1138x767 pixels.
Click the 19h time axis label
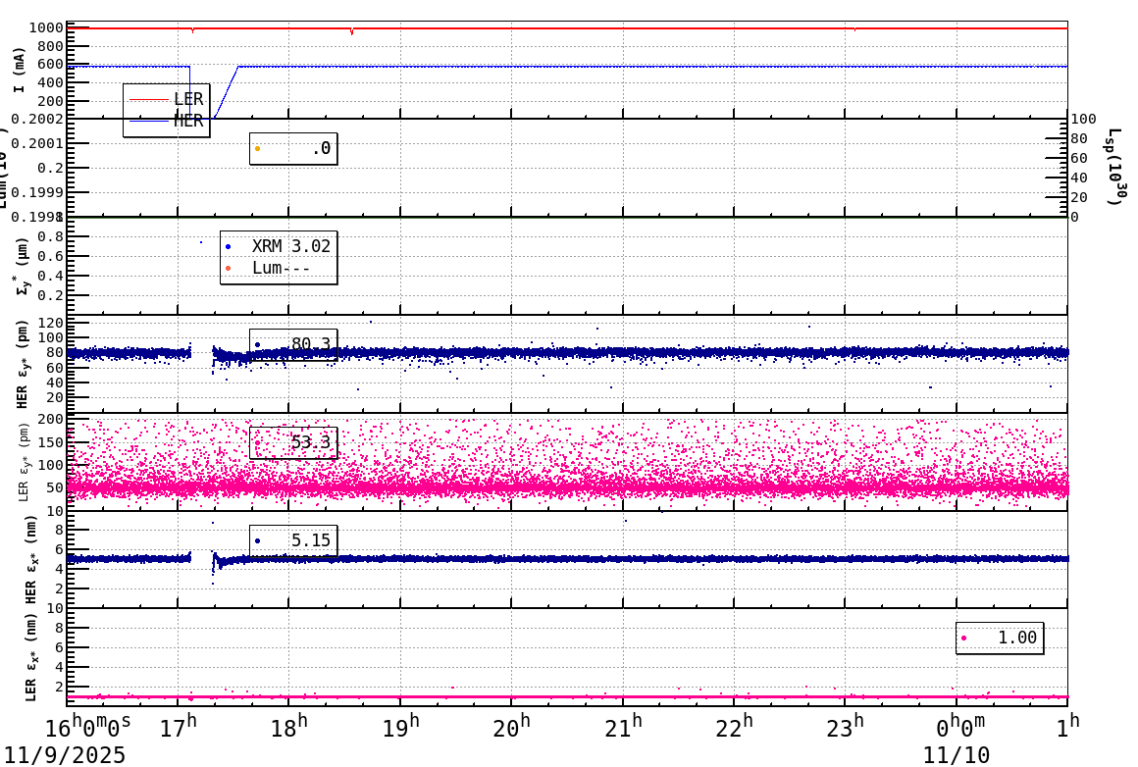pyautogui.click(x=400, y=727)
